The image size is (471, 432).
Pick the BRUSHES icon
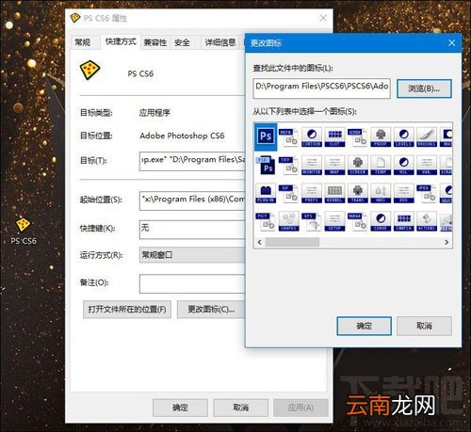427,137
